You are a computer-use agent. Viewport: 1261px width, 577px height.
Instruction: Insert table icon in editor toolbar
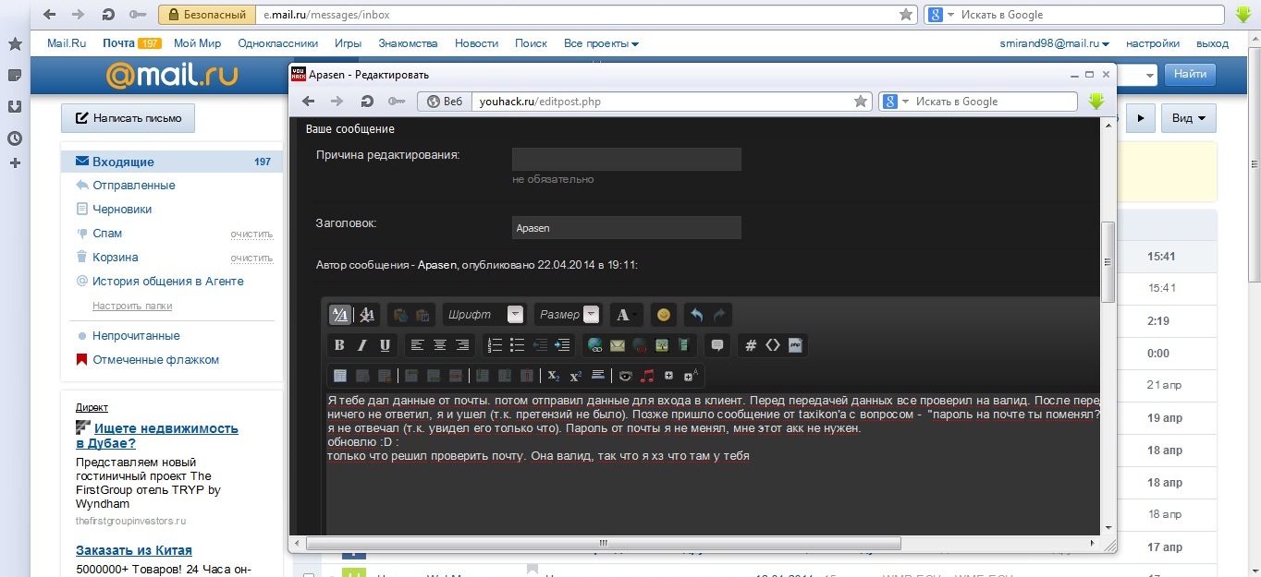tap(339, 376)
